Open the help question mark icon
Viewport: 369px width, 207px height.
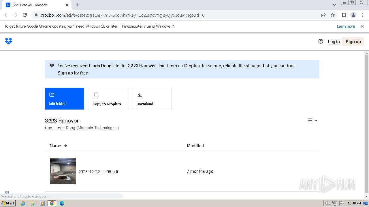[x=321, y=41]
